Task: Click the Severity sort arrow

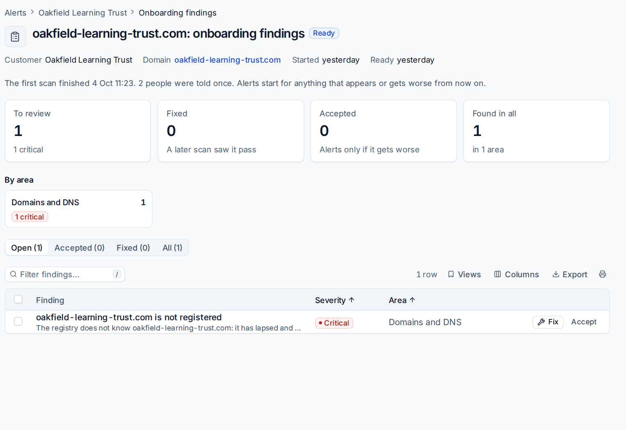Action: (x=351, y=300)
